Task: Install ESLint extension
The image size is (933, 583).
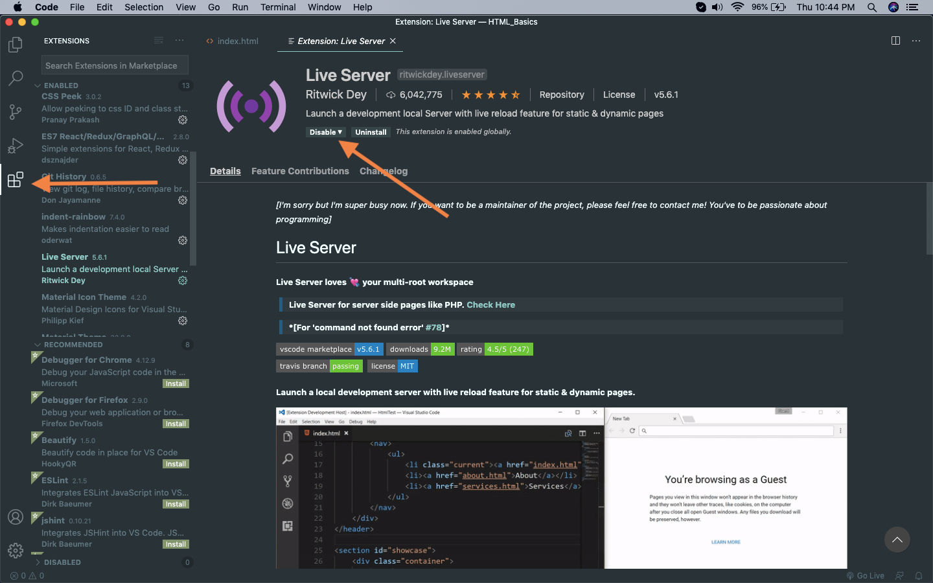Action: (176, 504)
